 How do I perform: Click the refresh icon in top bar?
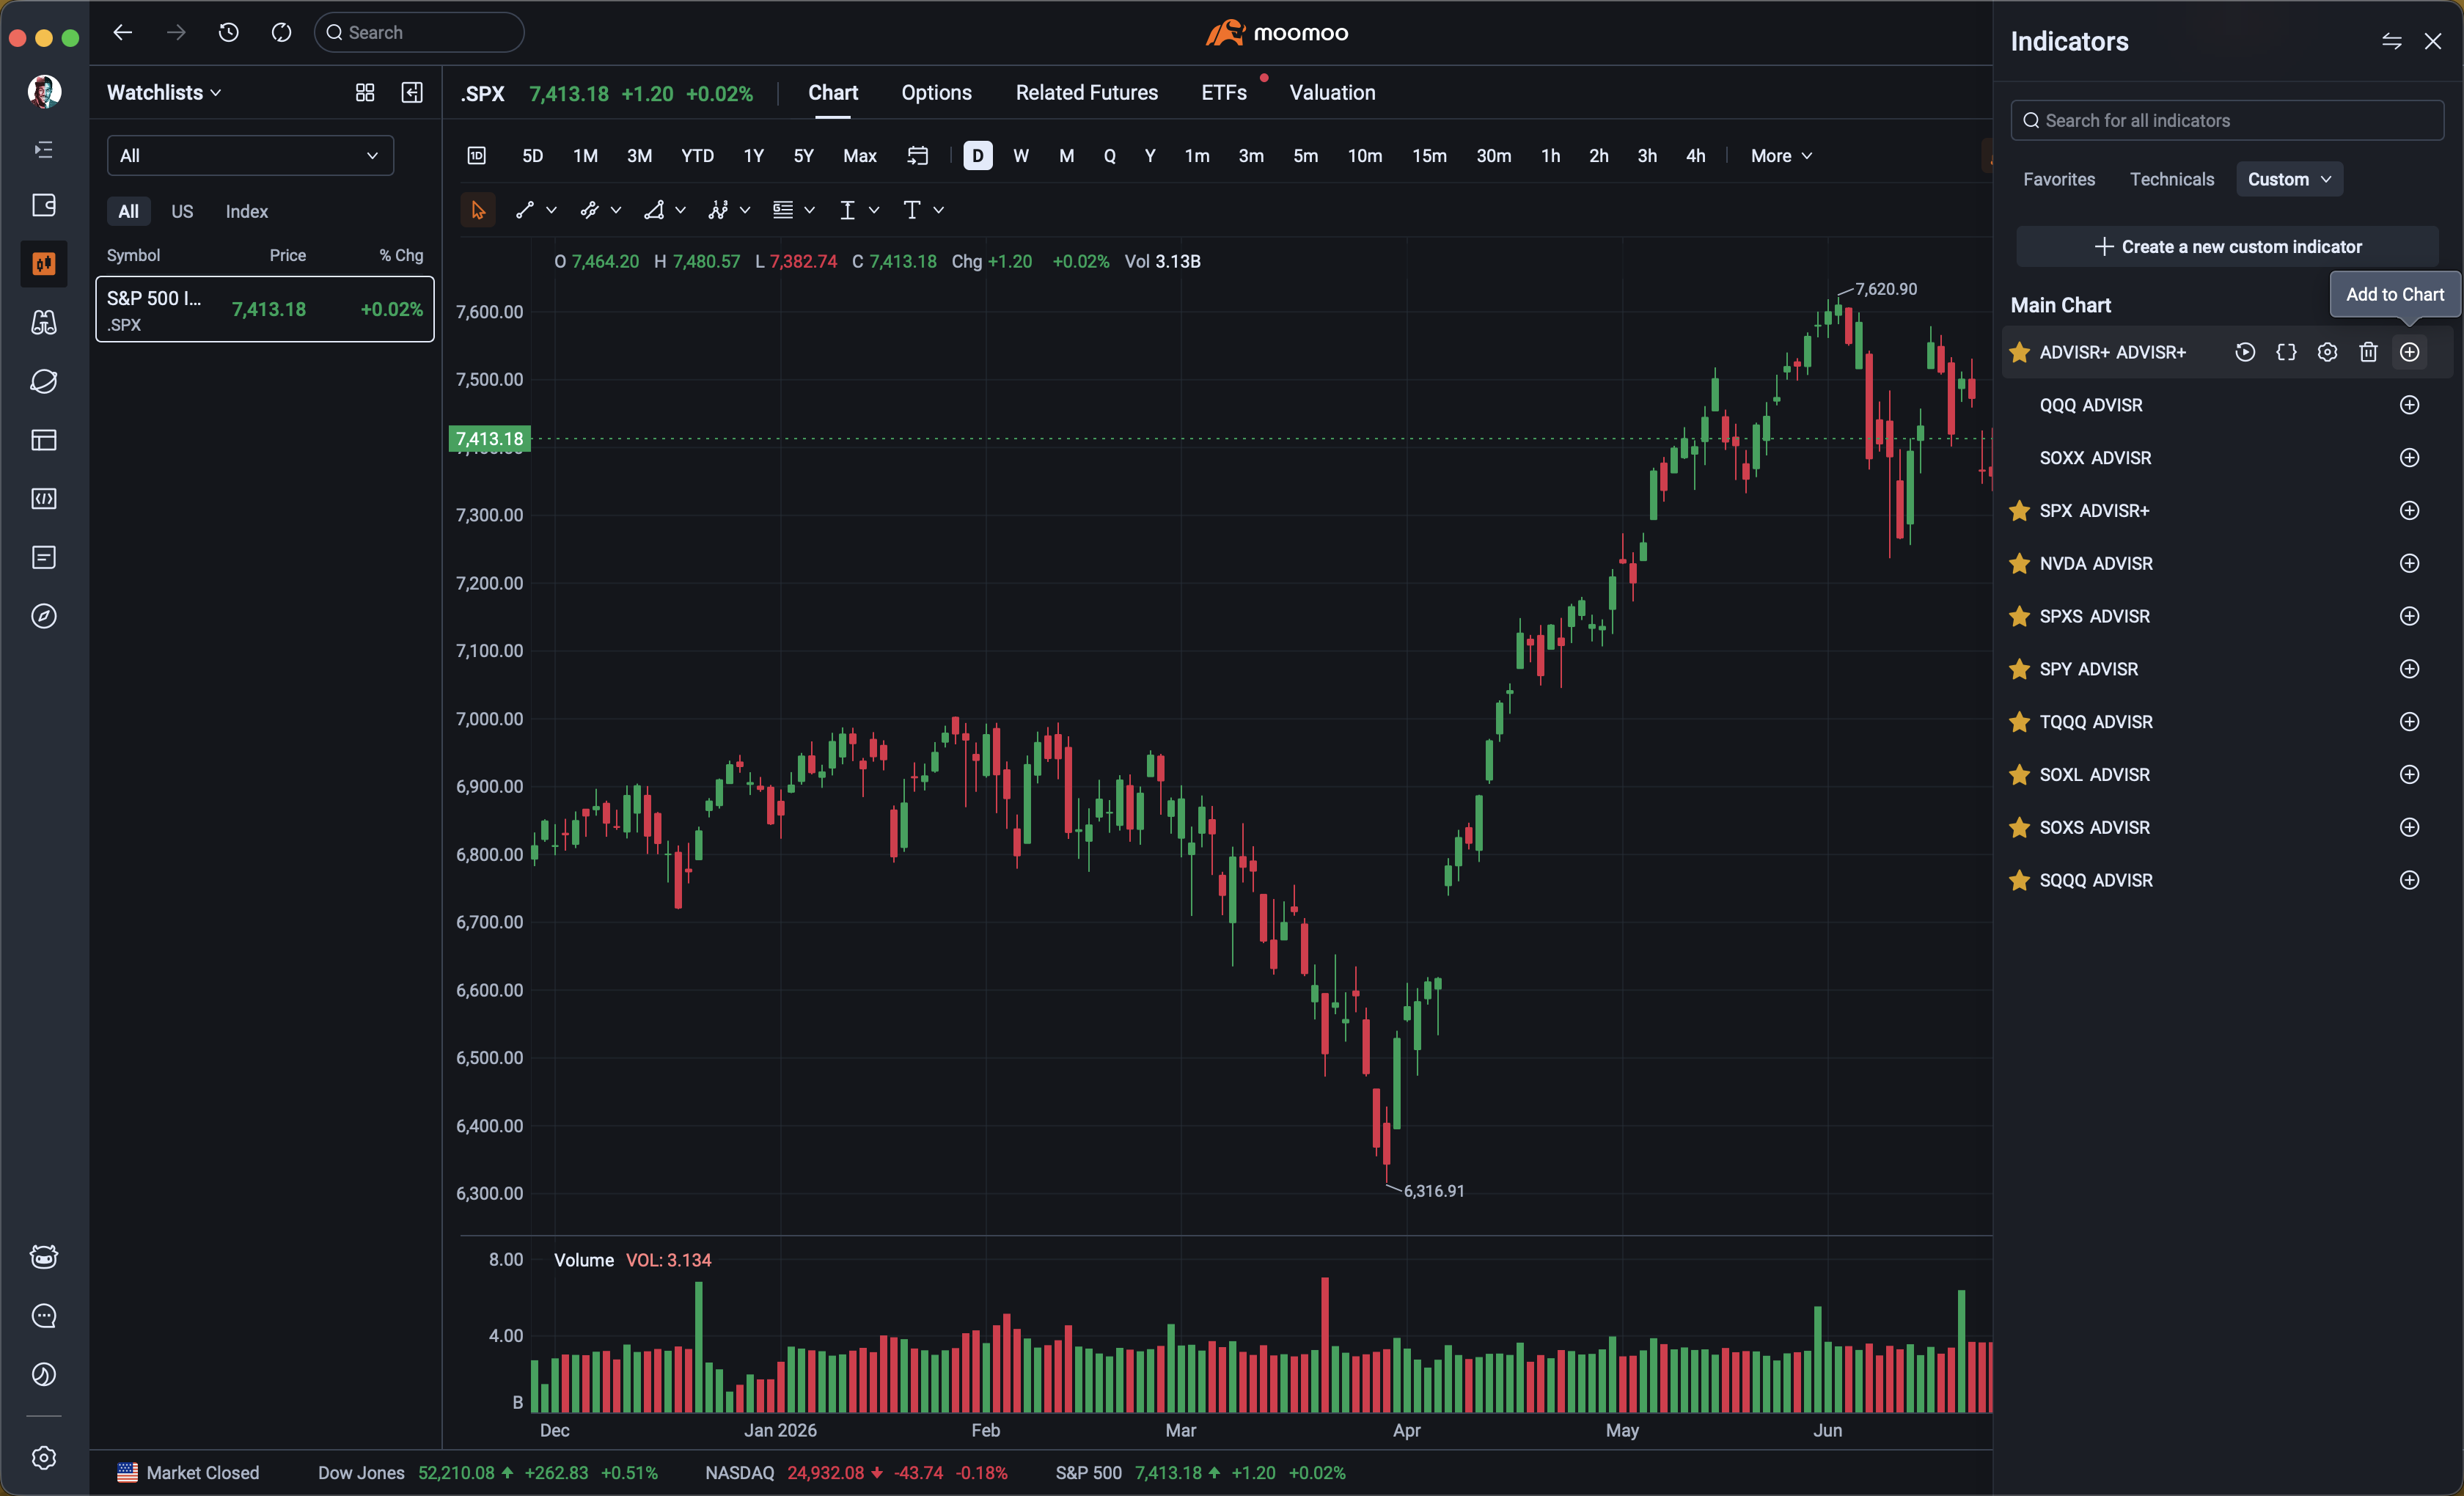click(282, 32)
